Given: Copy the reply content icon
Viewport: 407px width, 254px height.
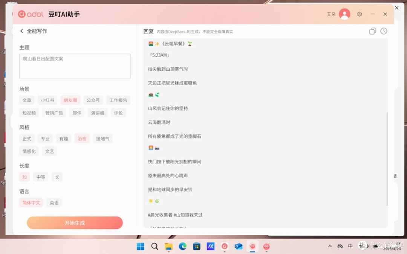Looking at the screenshot, I should click(372, 31).
